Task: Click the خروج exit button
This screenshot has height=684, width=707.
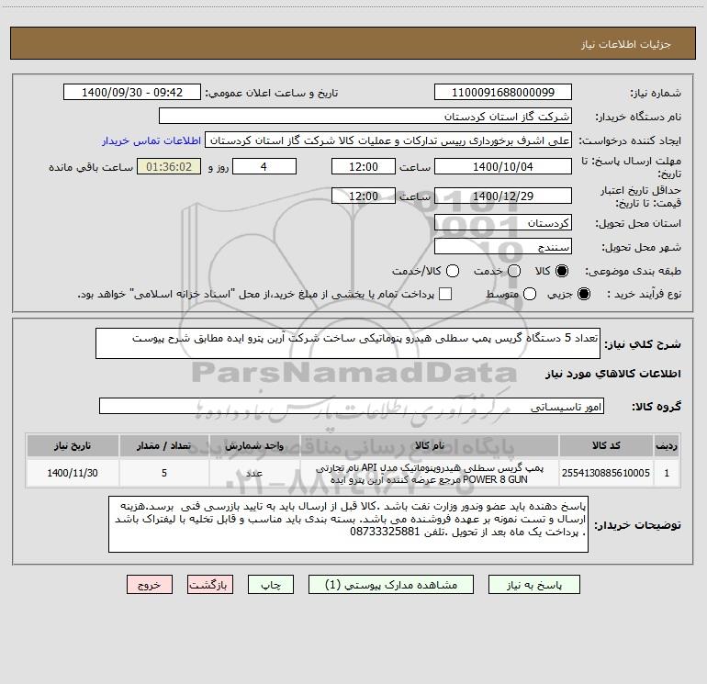Action: [150, 585]
